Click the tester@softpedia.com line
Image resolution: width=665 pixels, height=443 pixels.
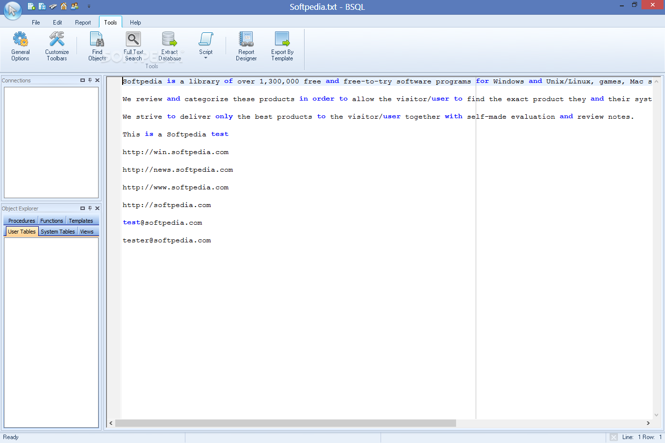click(167, 240)
